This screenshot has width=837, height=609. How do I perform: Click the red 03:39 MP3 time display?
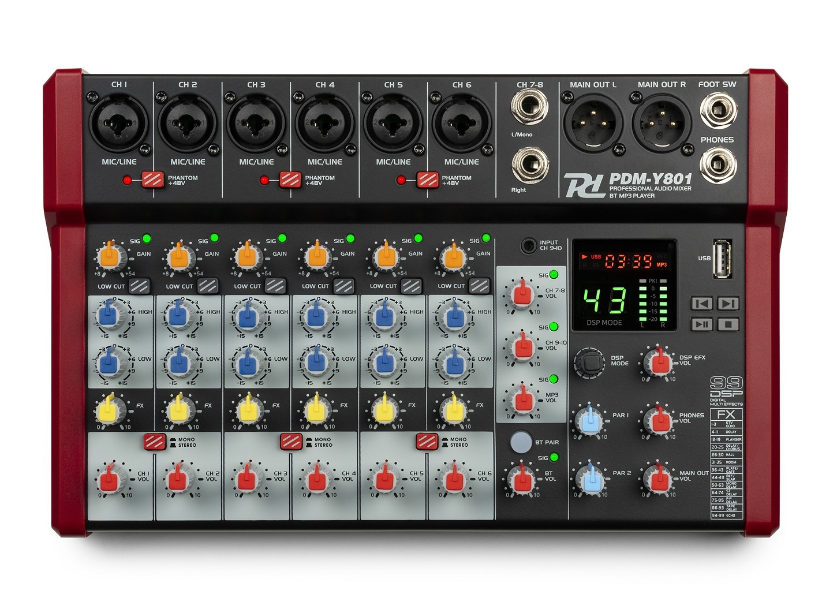[627, 261]
